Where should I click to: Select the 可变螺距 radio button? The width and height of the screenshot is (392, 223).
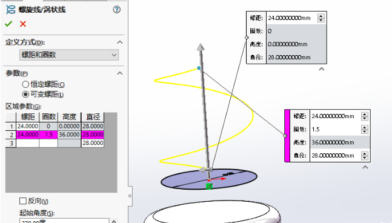[25, 95]
